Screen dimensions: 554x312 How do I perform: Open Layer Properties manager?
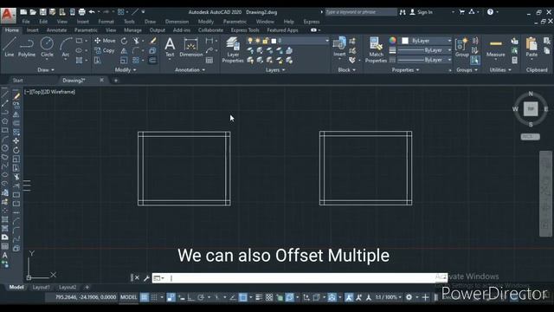(233, 50)
